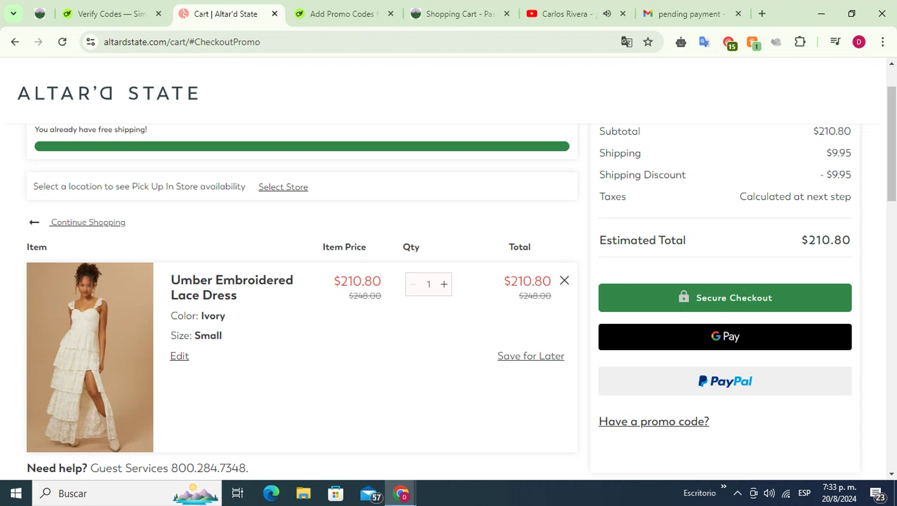This screenshot has width=897, height=506.
Task: Click the Windows taskbar search box
Action: pyautogui.click(x=127, y=493)
